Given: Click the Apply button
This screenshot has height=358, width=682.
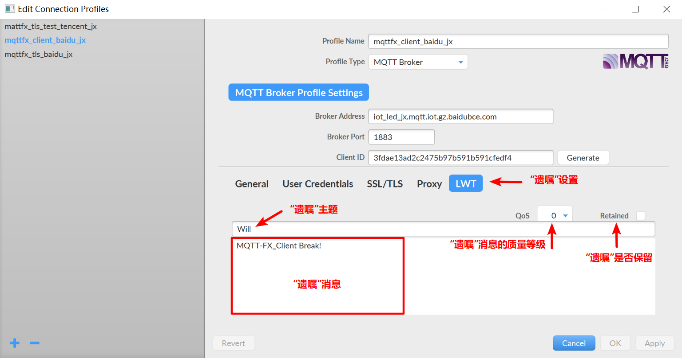Looking at the screenshot, I should (x=655, y=343).
